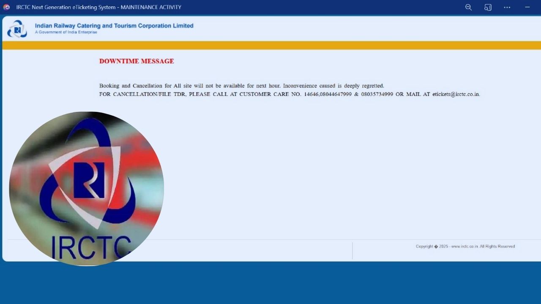
Task: Click the zoom out magnifier icon
Action: point(468,7)
